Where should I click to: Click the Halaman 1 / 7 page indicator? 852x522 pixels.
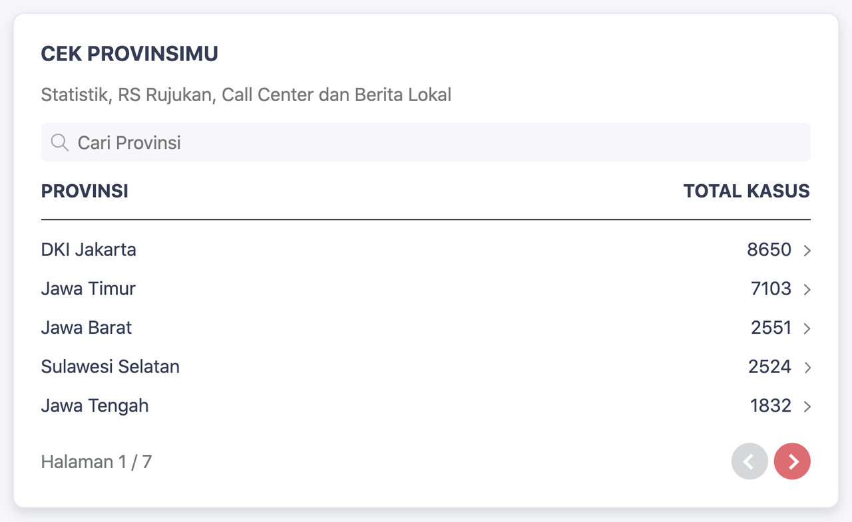tap(97, 461)
